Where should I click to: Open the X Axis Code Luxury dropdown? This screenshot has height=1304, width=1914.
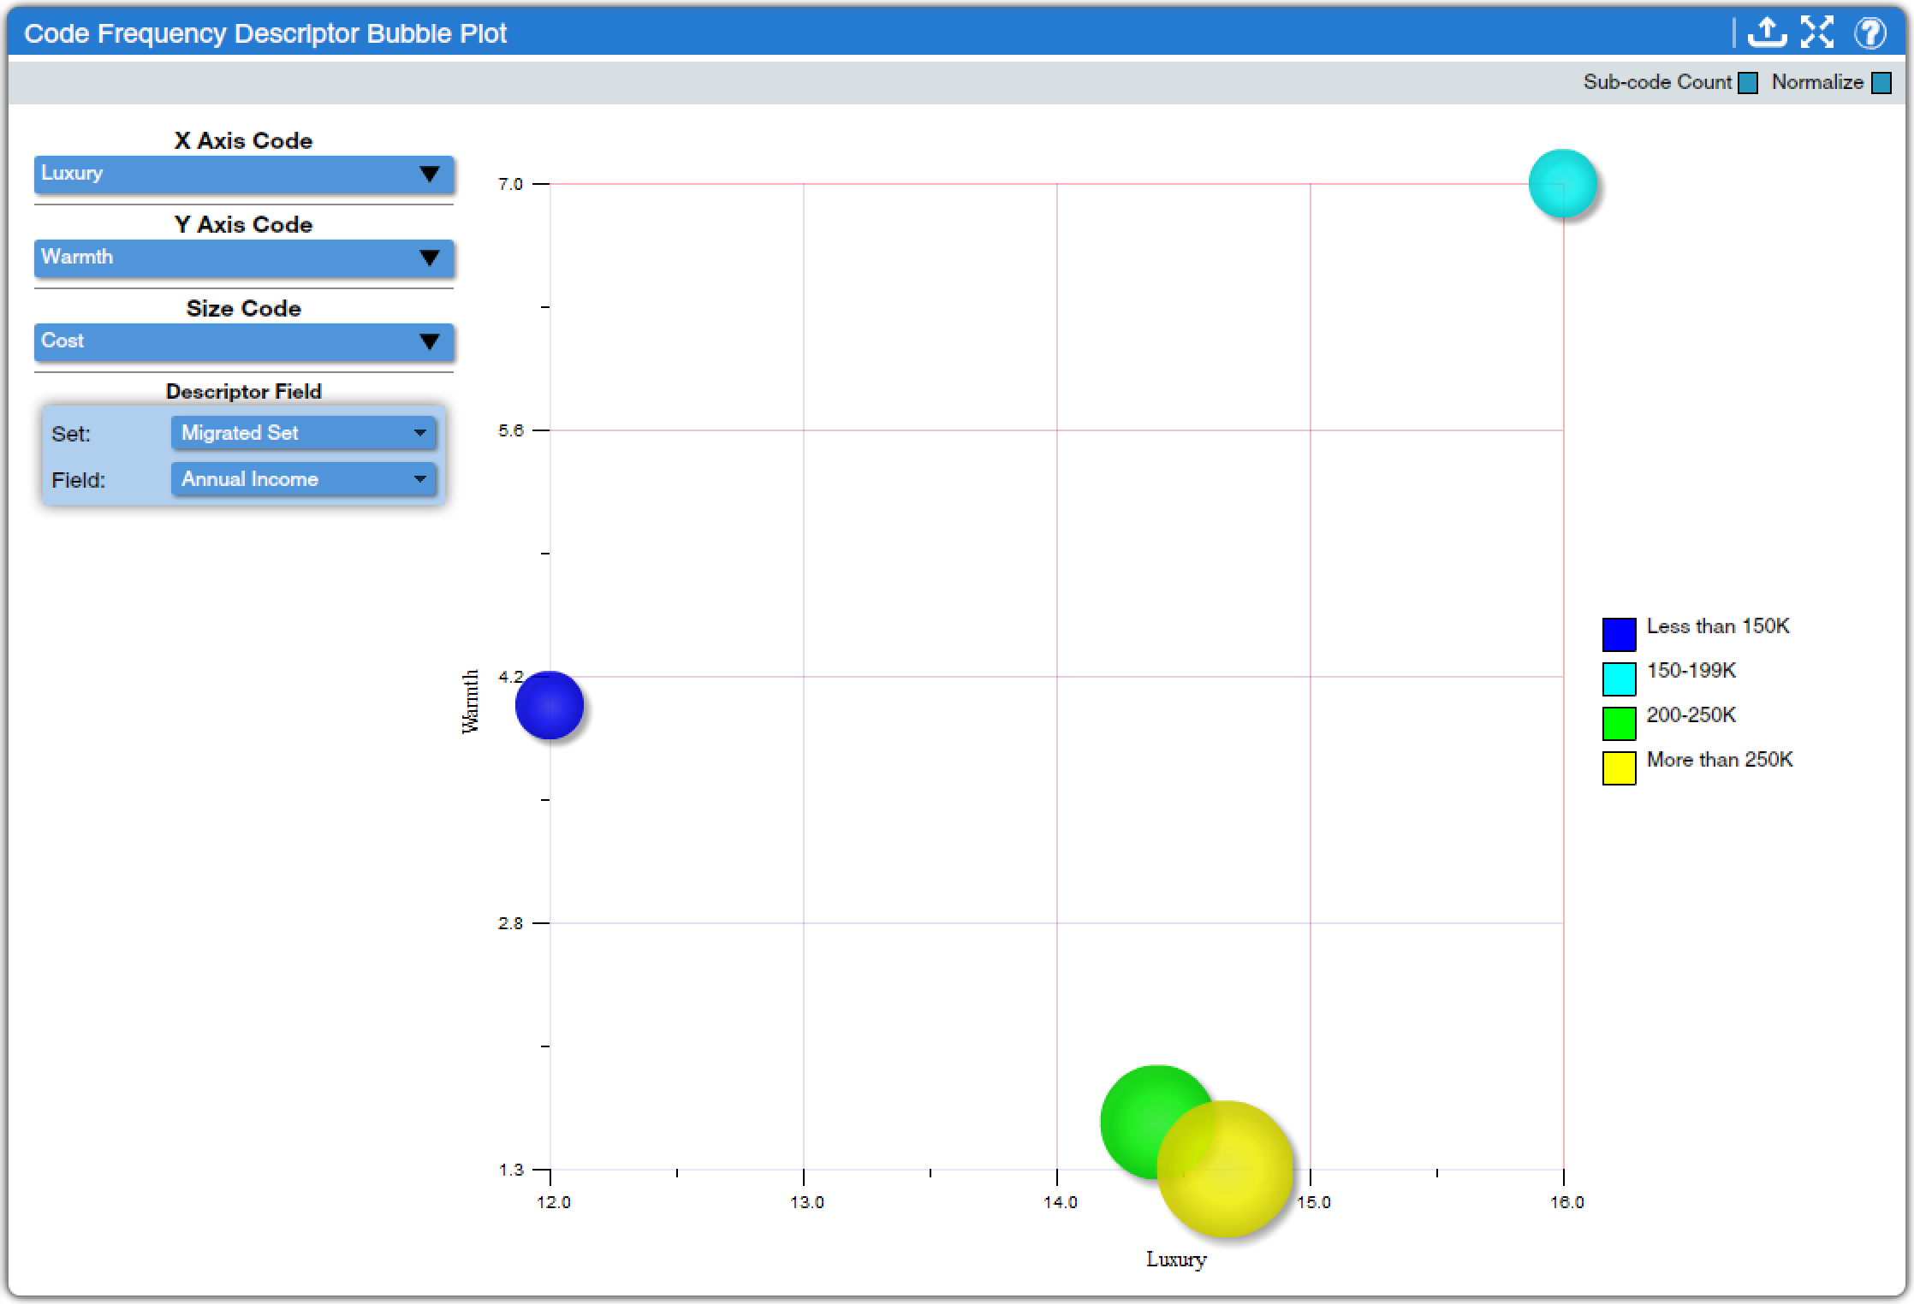click(x=244, y=174)
